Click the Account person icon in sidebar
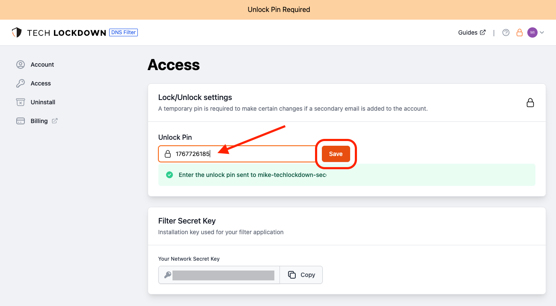Screen dimensions: 556x306 (x=20, y=65)
